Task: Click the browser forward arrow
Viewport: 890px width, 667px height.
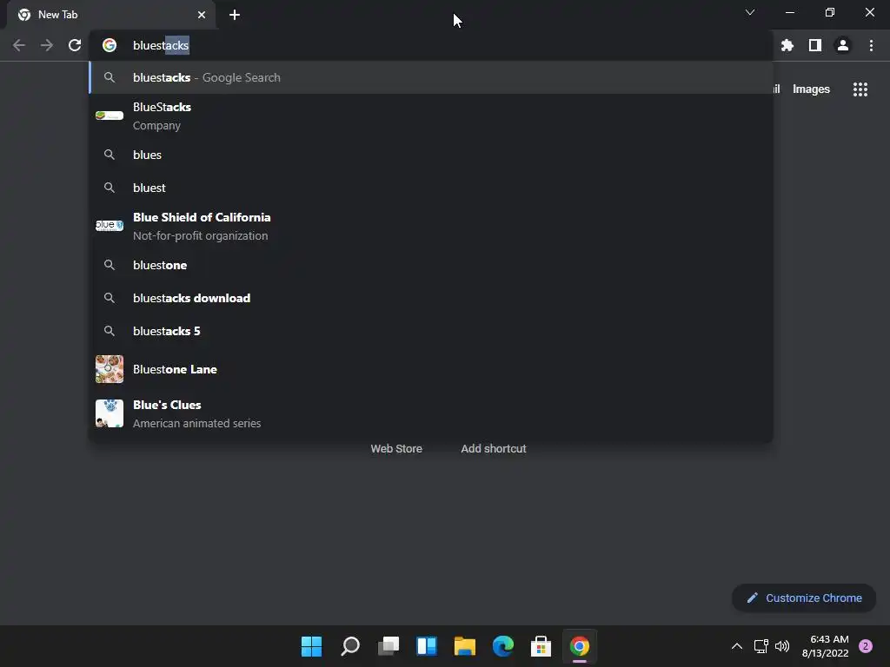Action: pyautogui.click(x=47, y=45)
